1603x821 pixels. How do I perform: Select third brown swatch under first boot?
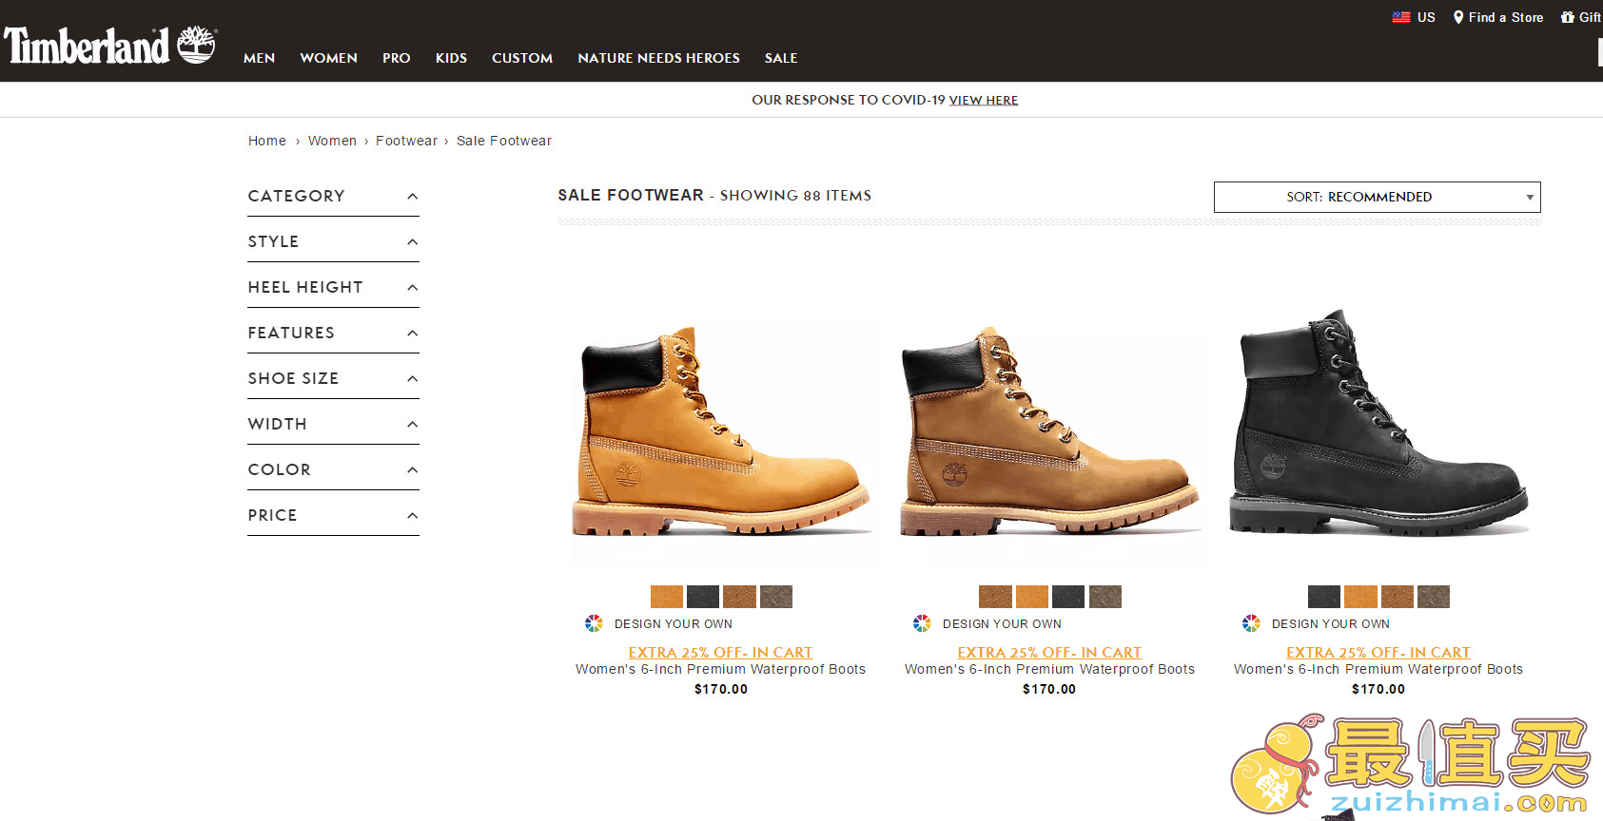(x=739, y=597)
